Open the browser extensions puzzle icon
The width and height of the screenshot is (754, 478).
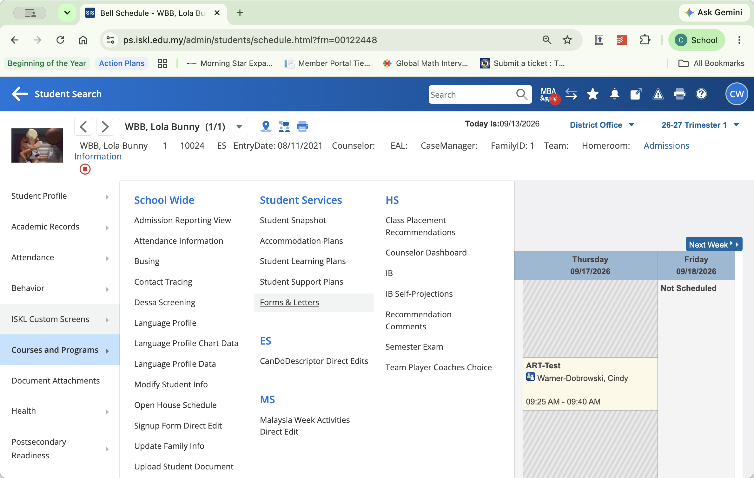pyautogui.click(x=645, y=40)
